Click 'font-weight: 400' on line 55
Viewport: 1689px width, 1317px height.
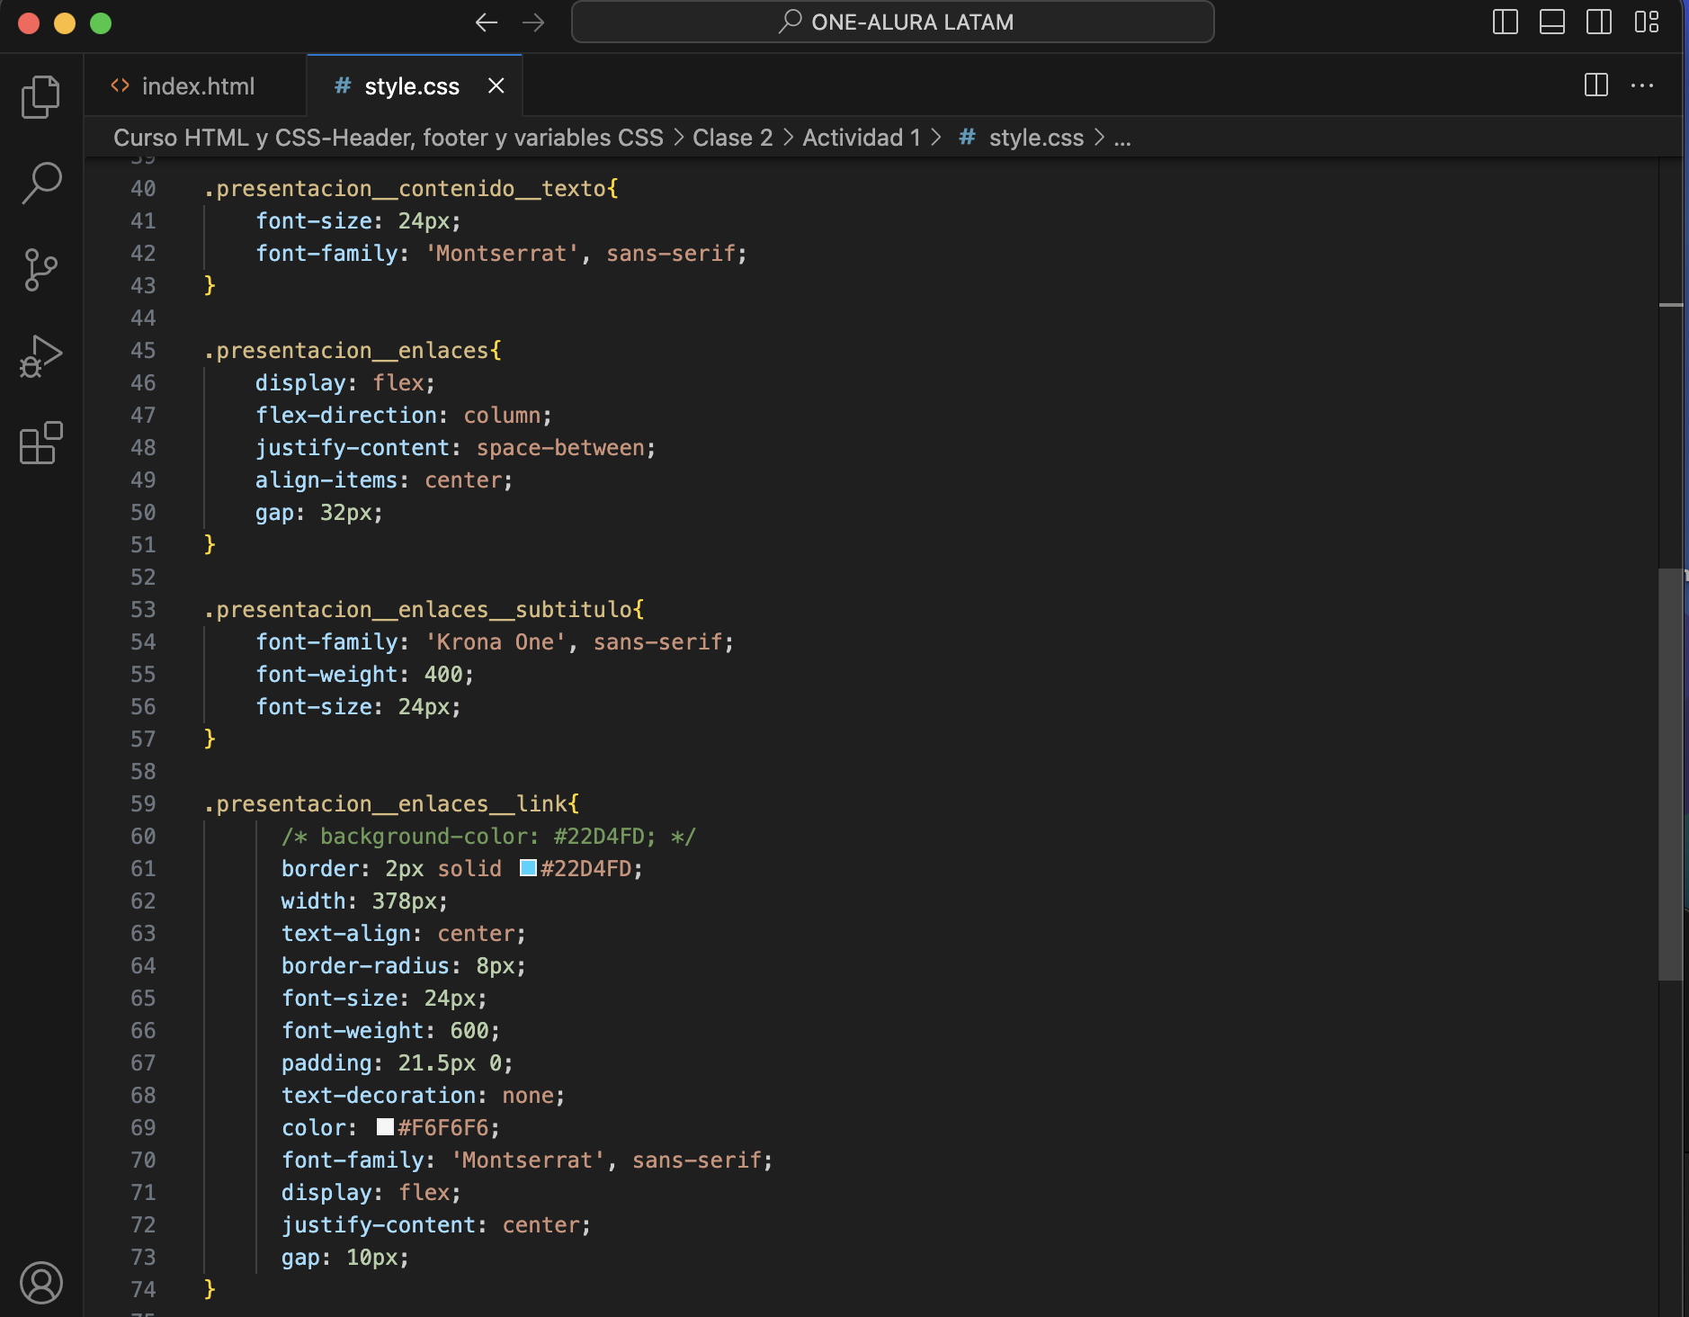364,674
